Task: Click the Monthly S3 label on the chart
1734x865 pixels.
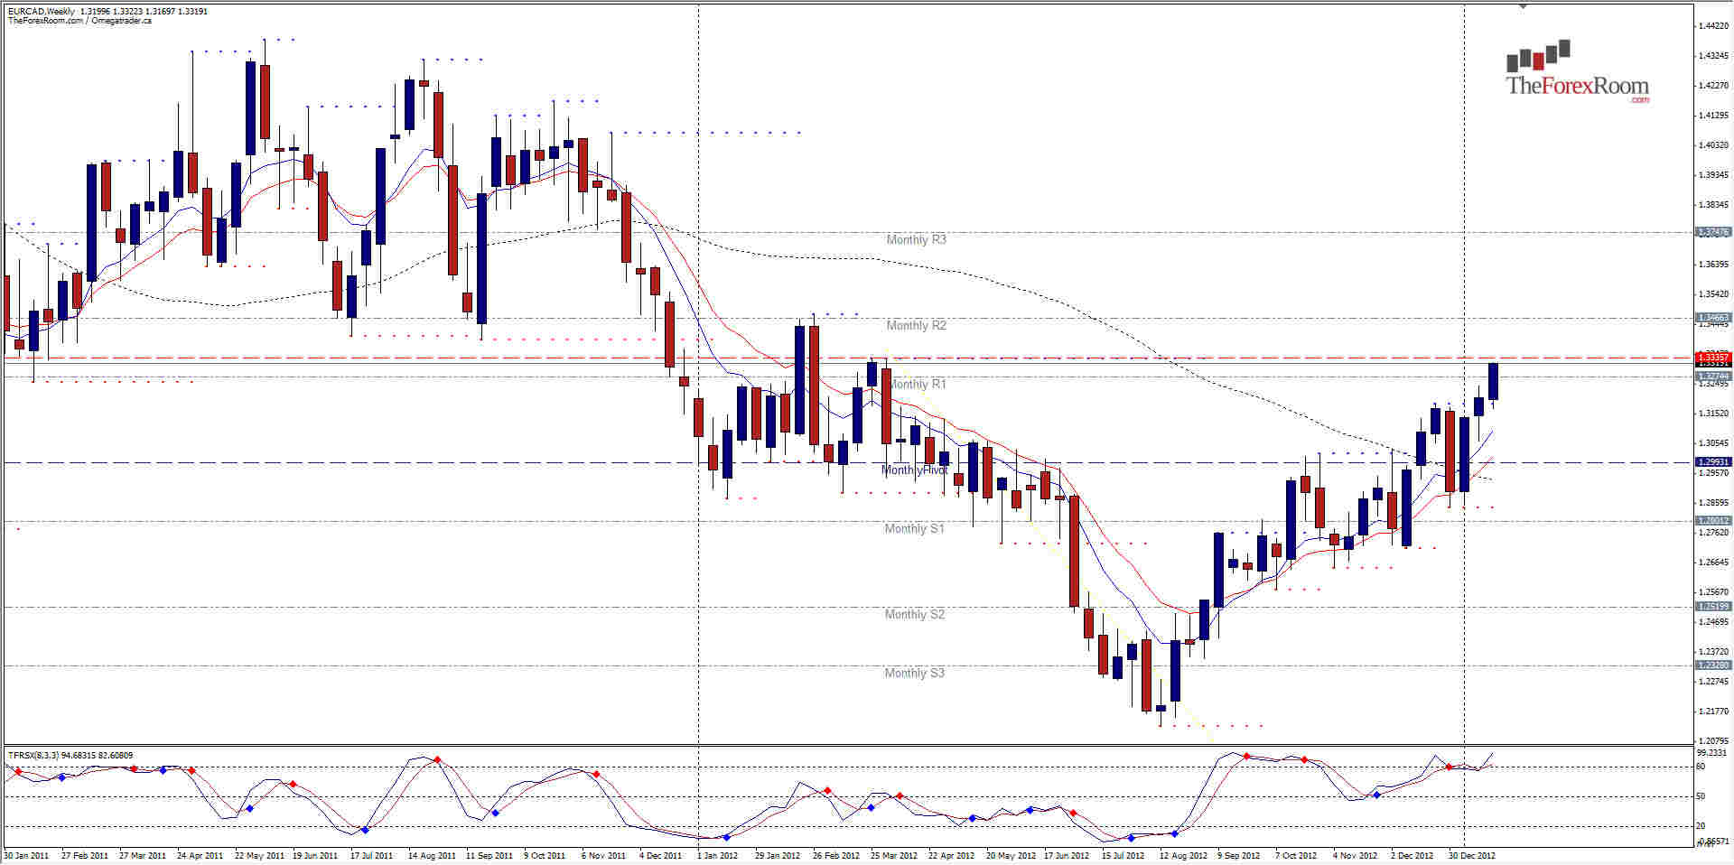Action: (913, 673)
